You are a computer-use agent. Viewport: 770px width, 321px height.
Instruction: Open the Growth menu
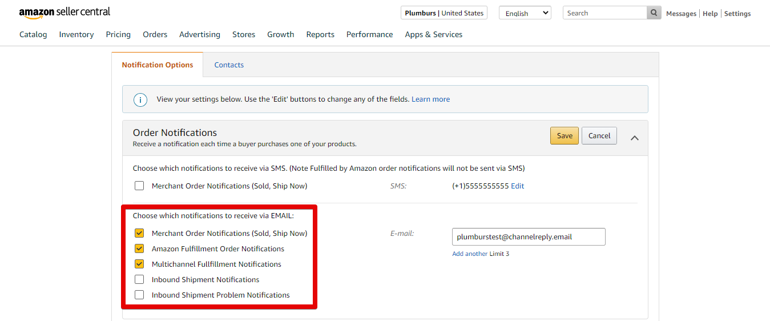tap(281, 34)
